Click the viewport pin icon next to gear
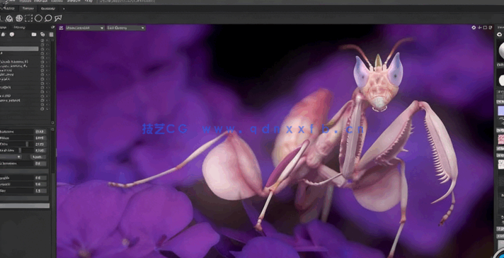This screenshot has width=504, height=258. (479, 28)
